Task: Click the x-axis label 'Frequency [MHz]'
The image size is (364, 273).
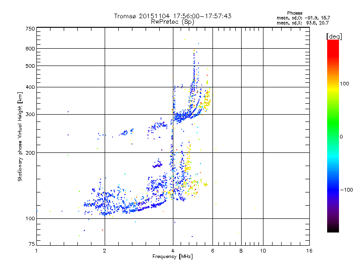Action: (172, 257)
